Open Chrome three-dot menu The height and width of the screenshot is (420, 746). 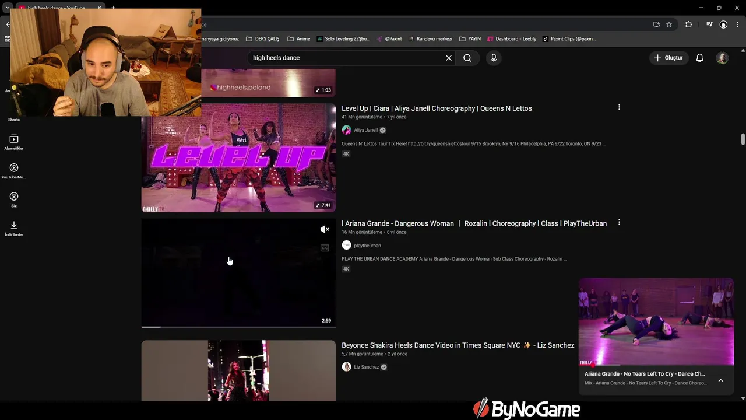[737, 24]
